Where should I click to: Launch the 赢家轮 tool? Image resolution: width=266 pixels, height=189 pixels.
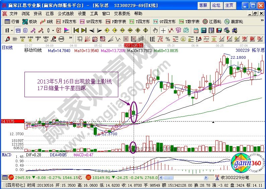pyautogui.click(x=234, y=21)
